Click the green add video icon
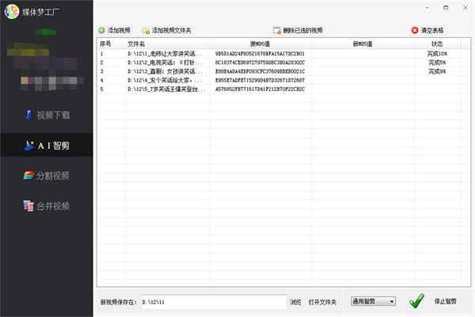The height and width of the screenshot is (317, 475). point(101,30)
